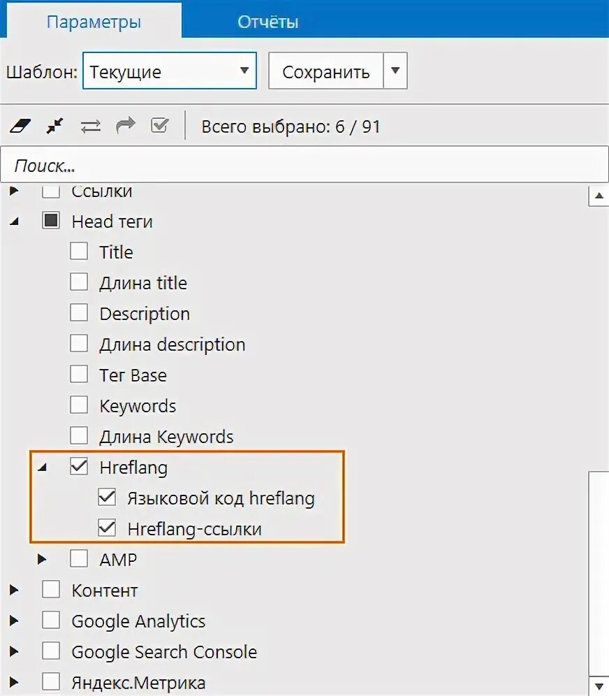Collapse the Head теги group
Viewport: 609px width, 696px height.
click(15, 222)
